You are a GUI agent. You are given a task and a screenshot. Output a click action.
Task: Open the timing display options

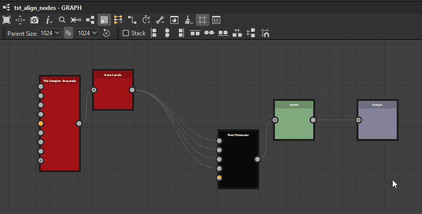click(x=146, y=20)
